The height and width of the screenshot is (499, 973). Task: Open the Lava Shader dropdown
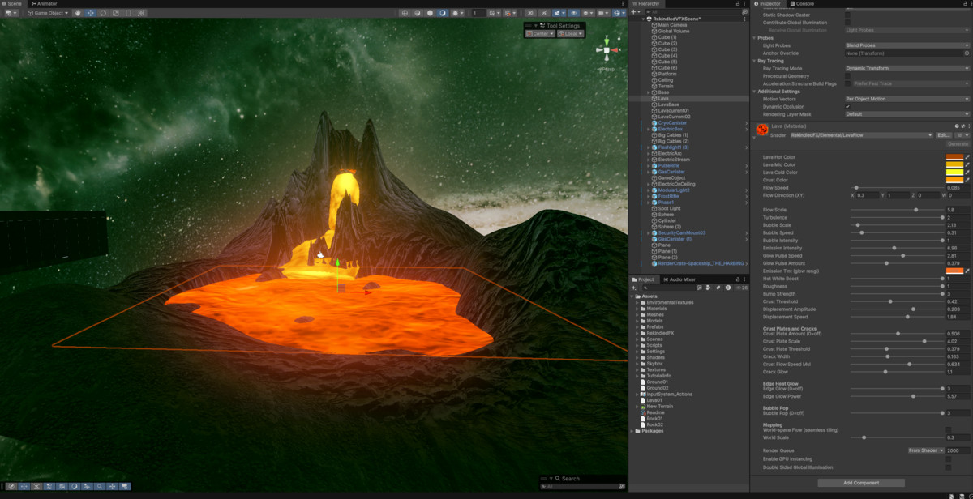(x=861, y=135)
